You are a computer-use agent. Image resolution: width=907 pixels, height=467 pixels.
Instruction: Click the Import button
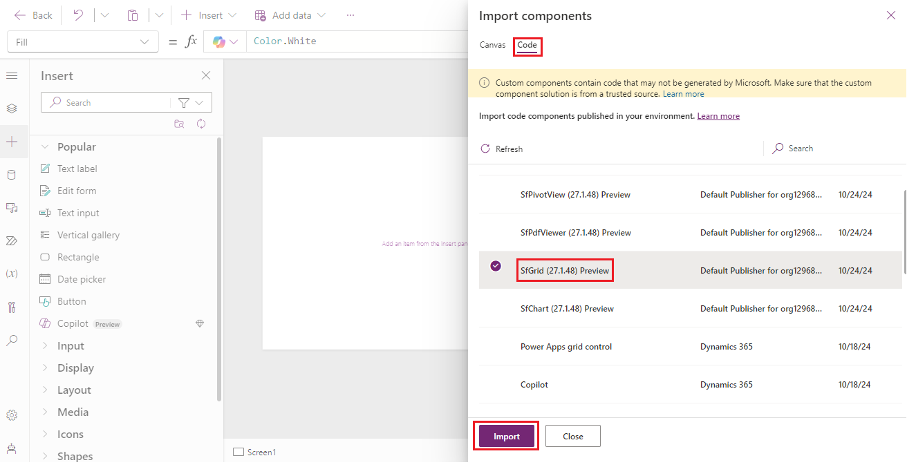[x=506, y=437]
